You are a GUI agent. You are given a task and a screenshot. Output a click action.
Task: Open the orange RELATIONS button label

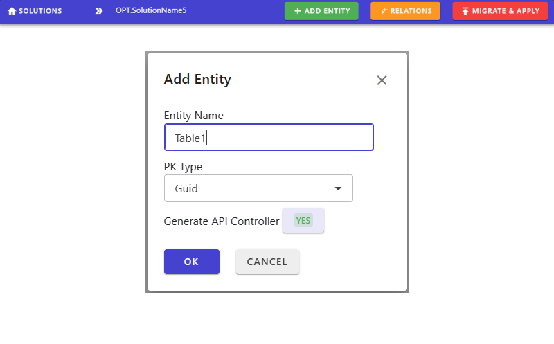pyautogui.click(x=411, y=11)
